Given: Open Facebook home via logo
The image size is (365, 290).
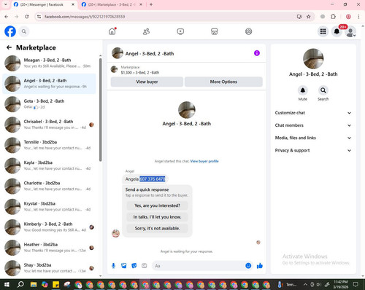Looking at the screenshot, I should 10,31.
